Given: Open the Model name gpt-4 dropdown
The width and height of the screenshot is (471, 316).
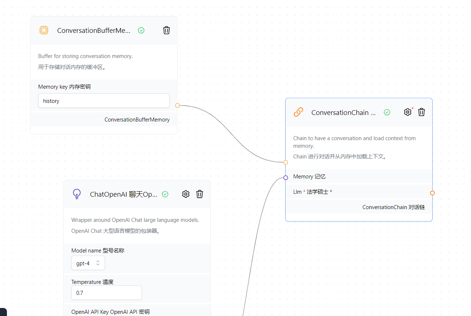Looking at the screenshot, I should coord(88,263).
